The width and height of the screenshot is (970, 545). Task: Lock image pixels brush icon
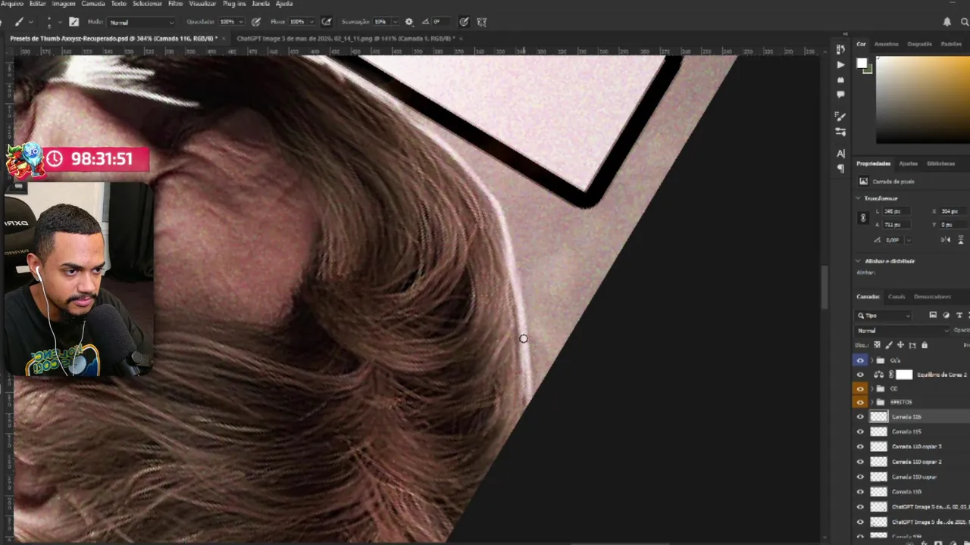889,345
